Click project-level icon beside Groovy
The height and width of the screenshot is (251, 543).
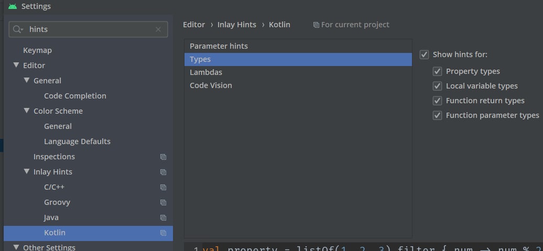pos(163,202)
